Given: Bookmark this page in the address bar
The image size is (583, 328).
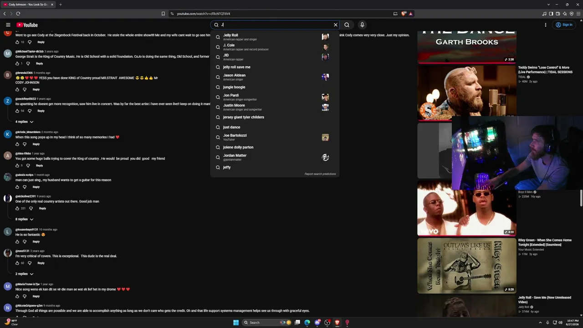Looking at the screenshot, I should point(163,14).
